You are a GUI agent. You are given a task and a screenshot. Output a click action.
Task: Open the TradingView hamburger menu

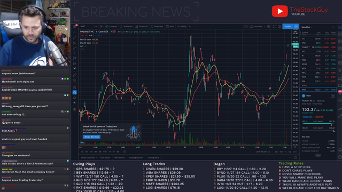(x=75, y=26)
